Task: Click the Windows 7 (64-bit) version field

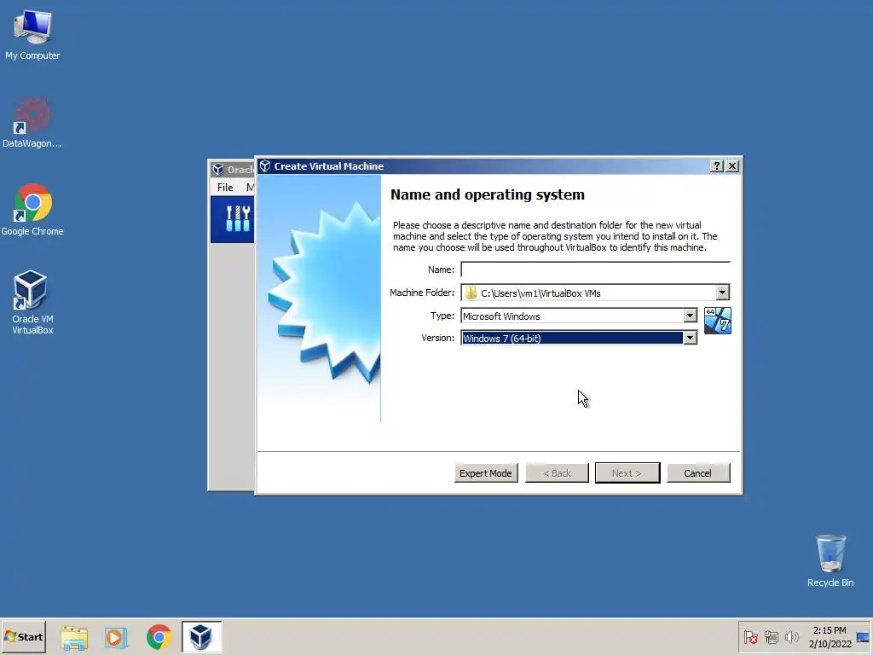Action: click(572, 338)
